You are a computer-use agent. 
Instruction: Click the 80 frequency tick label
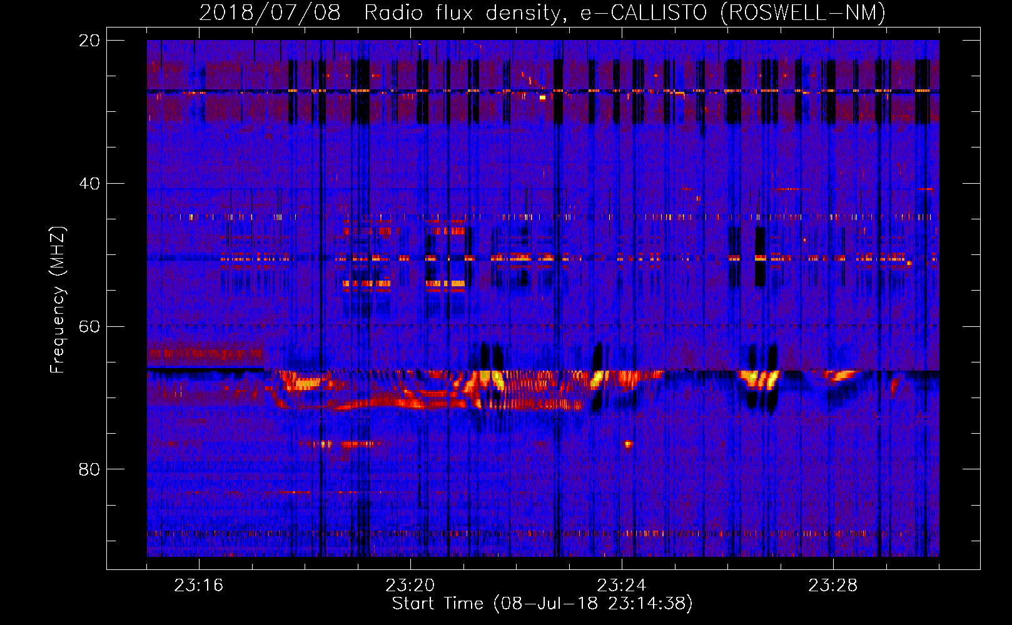[x=89, y=469]
